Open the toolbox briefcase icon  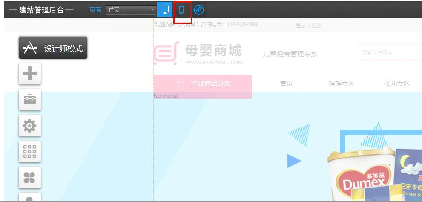pyautogui.click(x=30, y=100)
